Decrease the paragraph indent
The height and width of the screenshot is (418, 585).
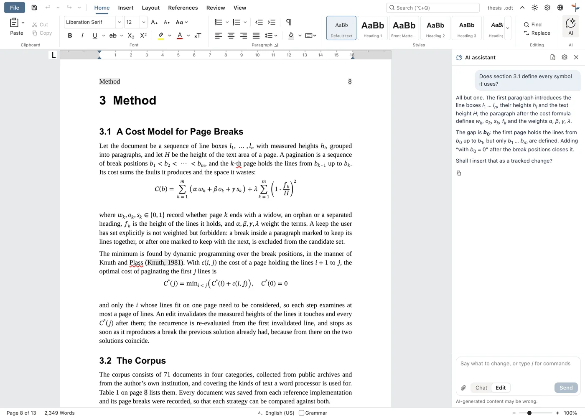259,22
